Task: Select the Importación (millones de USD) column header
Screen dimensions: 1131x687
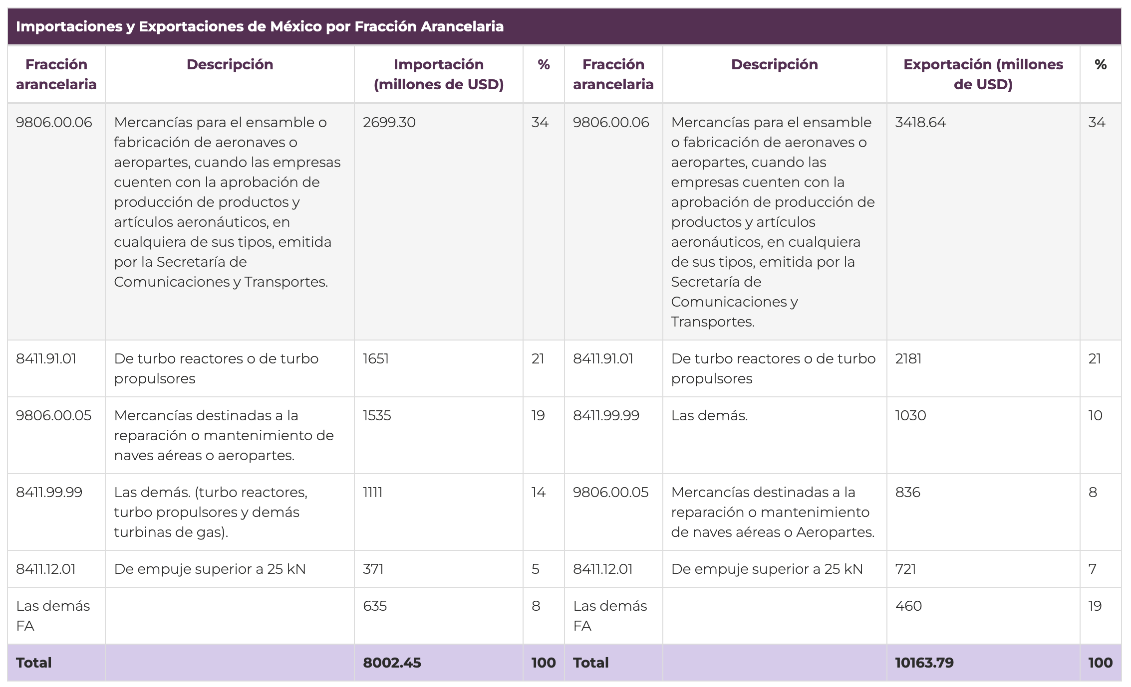Action: tap(438, 74)
